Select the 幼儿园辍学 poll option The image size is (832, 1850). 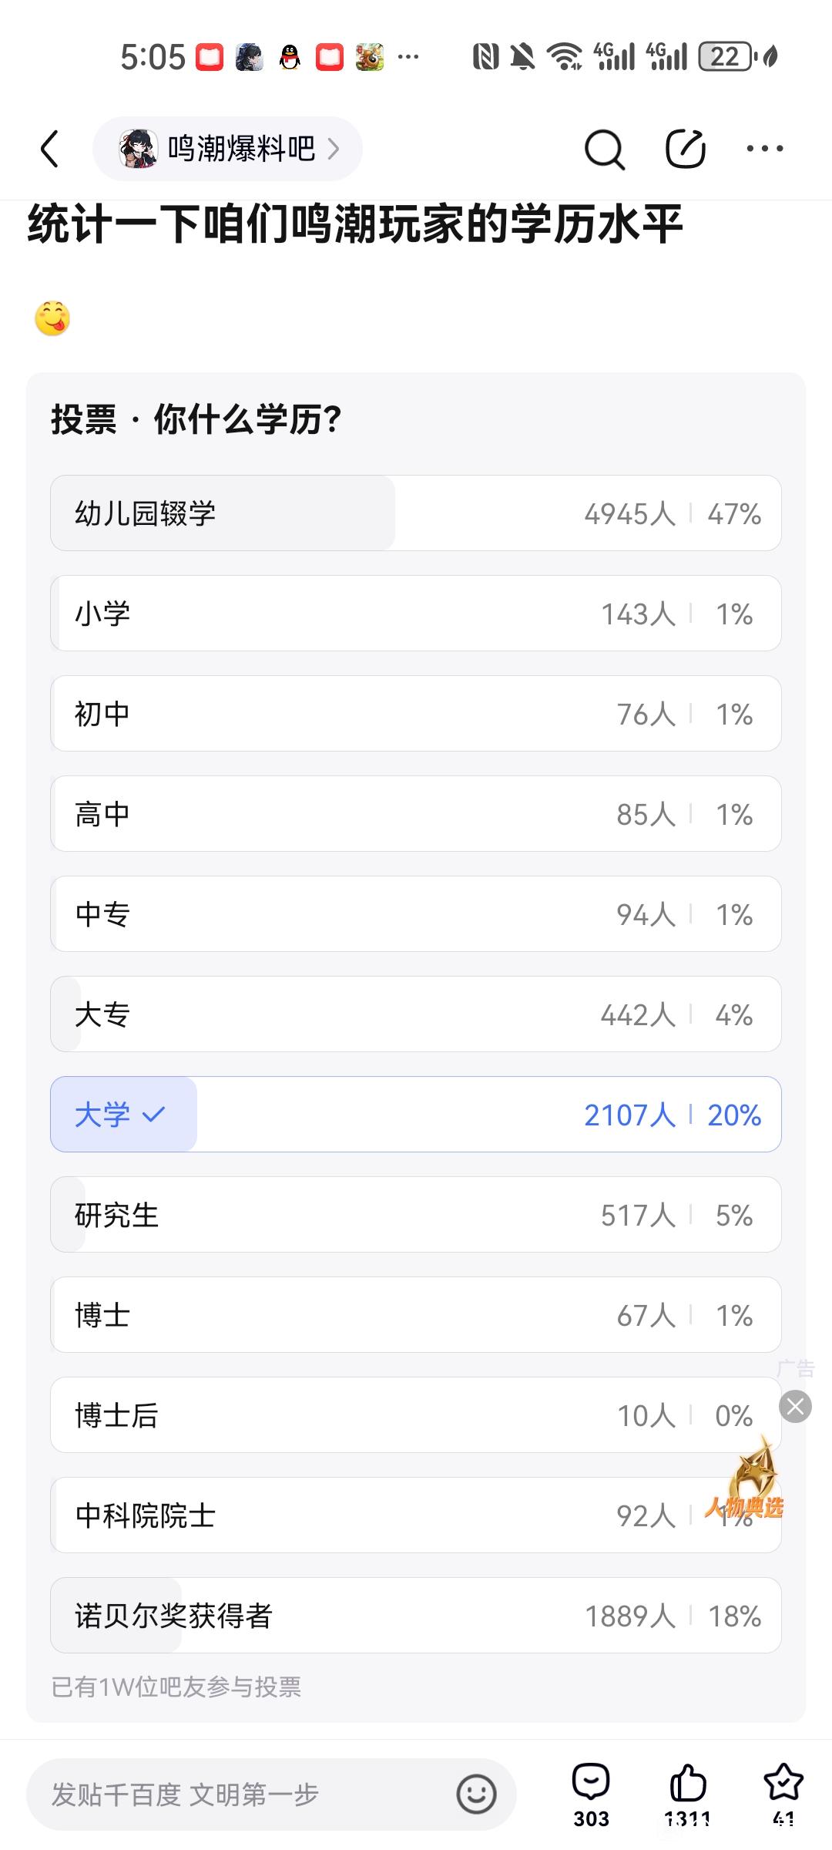416,513
